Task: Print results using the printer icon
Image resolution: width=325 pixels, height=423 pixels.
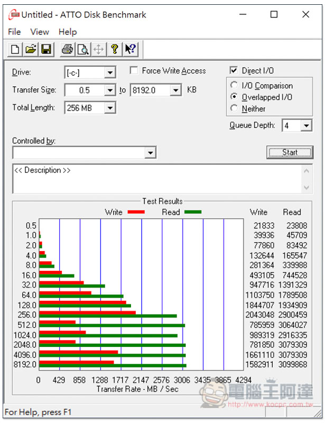Action: 67,50
